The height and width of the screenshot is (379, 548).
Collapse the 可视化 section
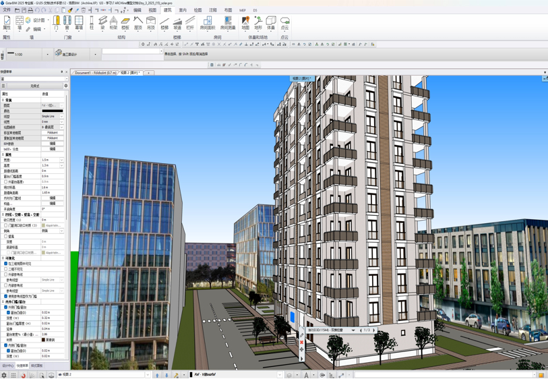[x=3, y=258]
